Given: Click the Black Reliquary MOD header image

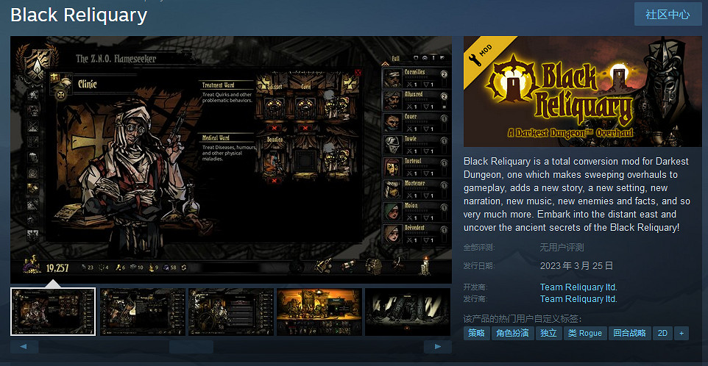Looking at the screenshot, I should [582, 91].
